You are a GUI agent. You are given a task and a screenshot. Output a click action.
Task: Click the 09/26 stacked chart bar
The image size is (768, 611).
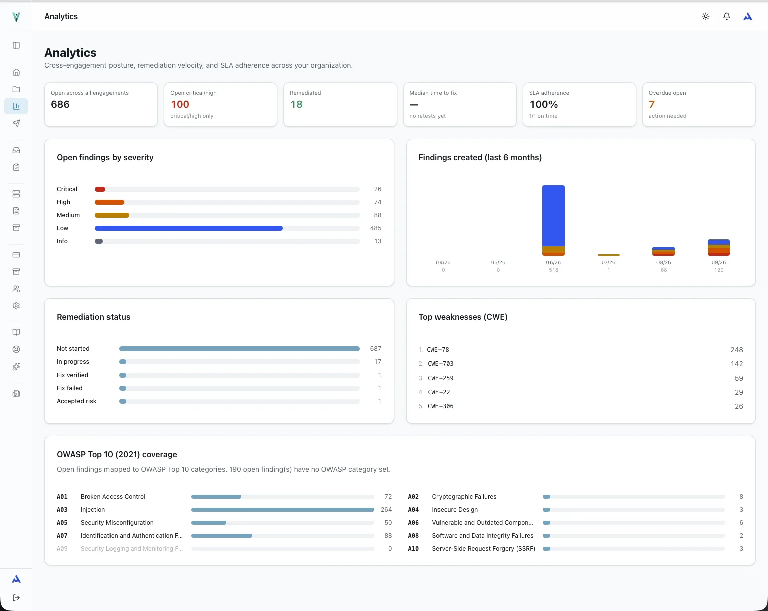tap(719, 248)
